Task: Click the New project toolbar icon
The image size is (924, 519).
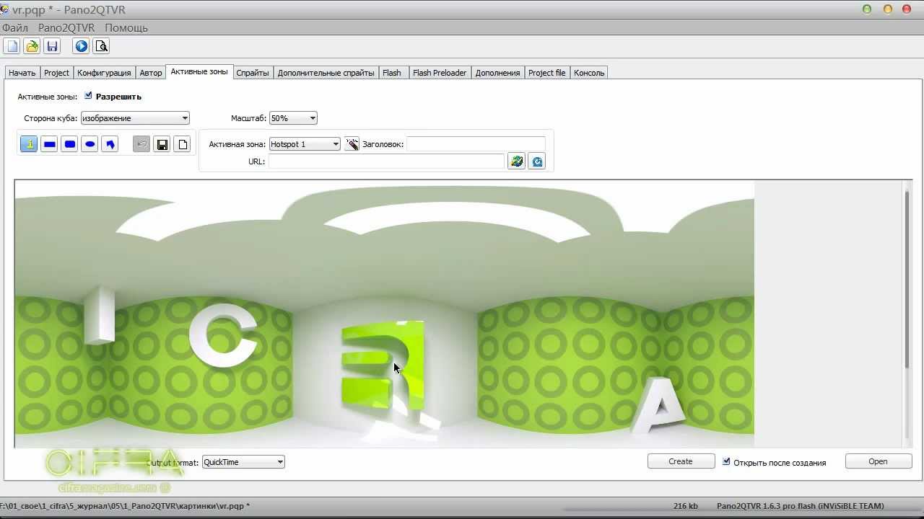Action: click(12, 46)
